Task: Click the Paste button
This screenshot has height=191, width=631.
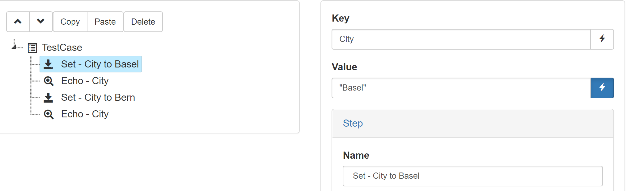Action: tap(105, 22)
